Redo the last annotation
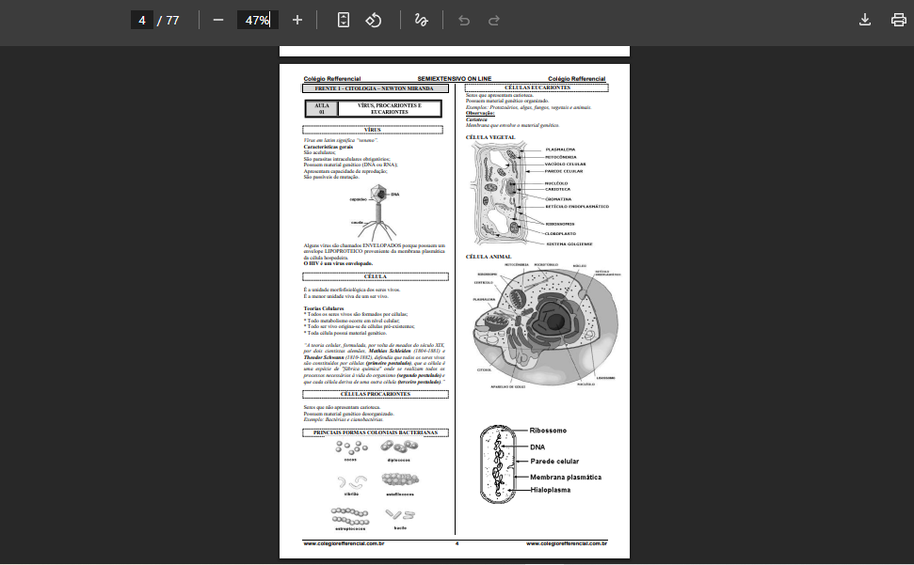This screenshot has height=565, width=914. (494, 20)
